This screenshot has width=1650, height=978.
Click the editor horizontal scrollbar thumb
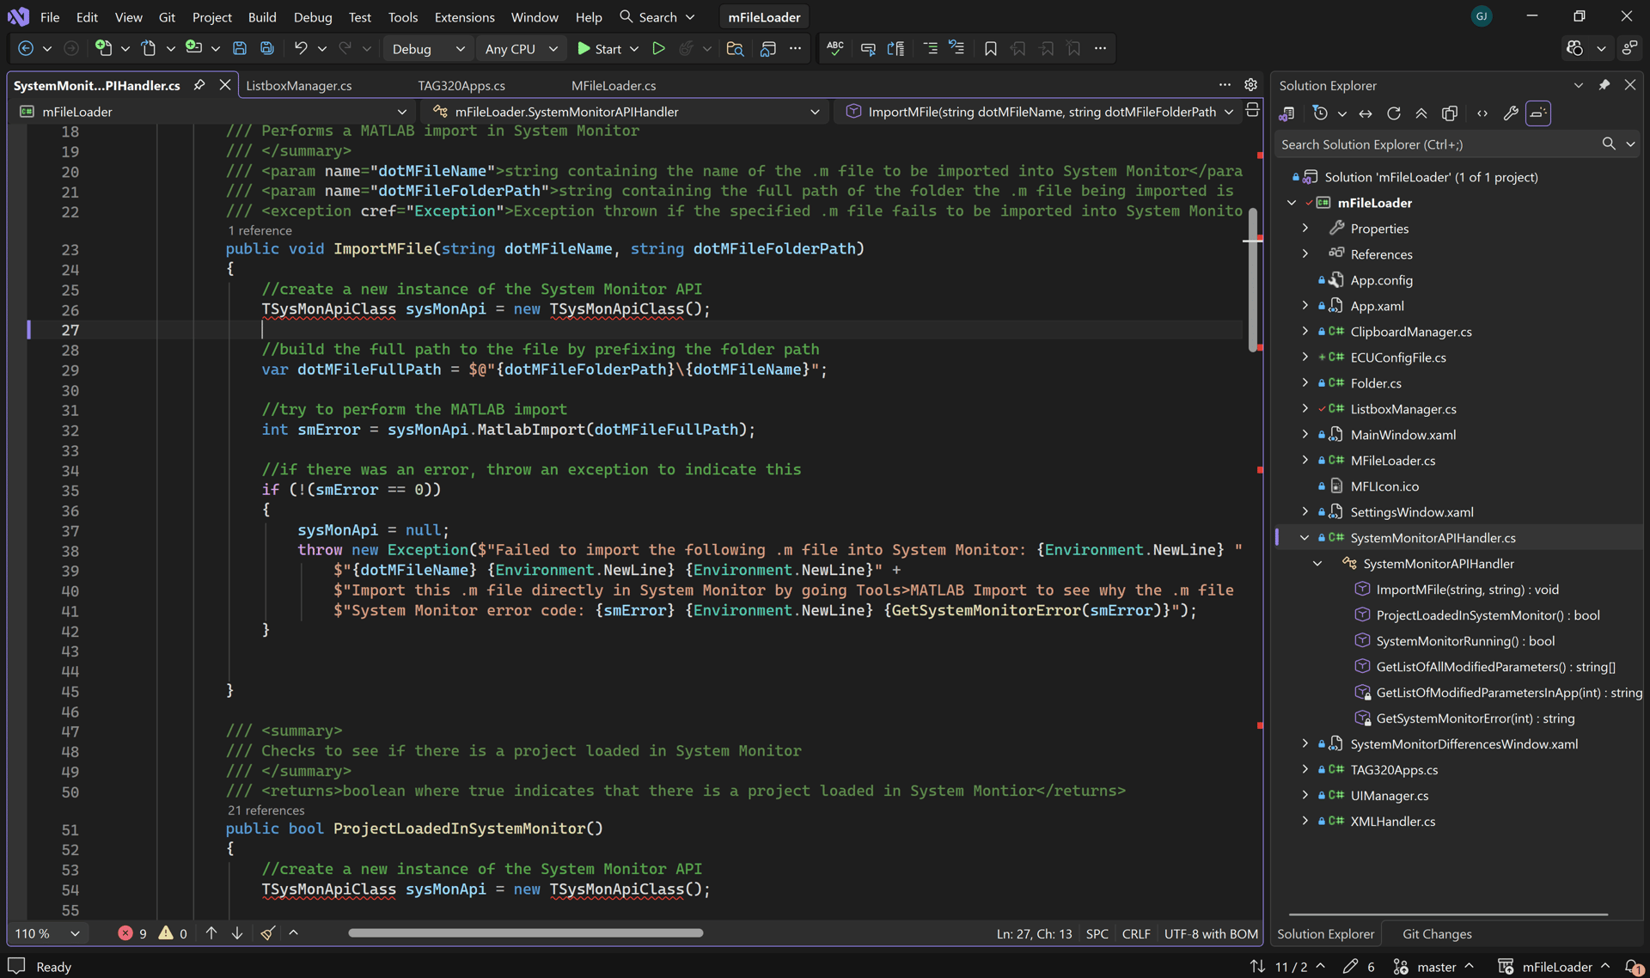[x=525, y=932]
